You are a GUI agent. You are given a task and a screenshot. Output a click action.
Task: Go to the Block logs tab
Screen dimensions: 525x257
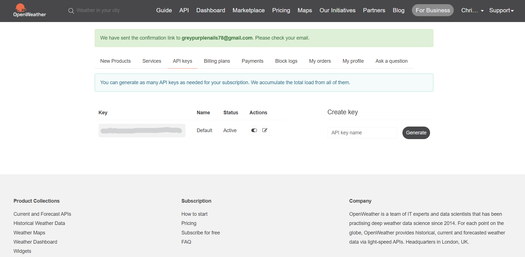pyautogui.click(x=286, y=61)
